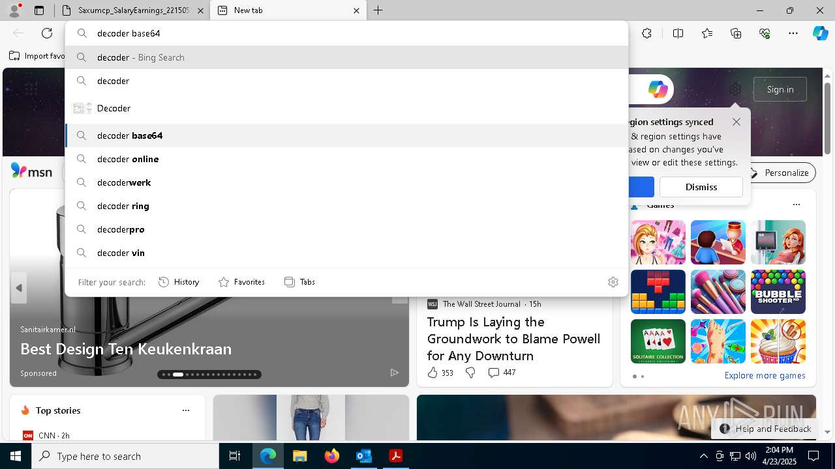The image size is (835, 469).
Task: Open Collections toolbar icon
Action: click(x=736, y=33)
